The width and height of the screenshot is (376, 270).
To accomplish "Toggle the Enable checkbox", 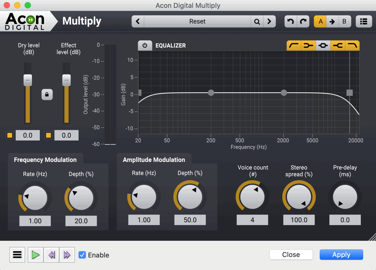I will pos(82,255).
